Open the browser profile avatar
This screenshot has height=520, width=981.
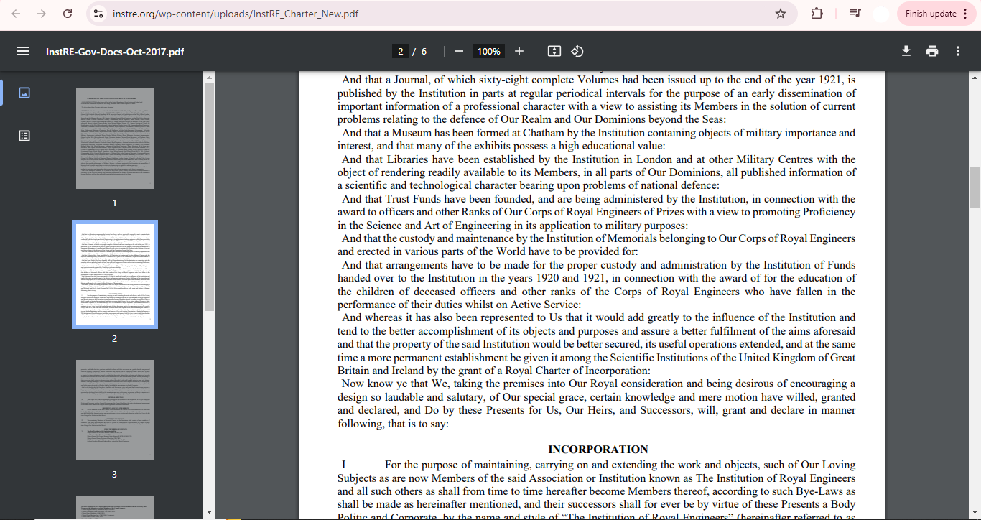click(x=881, y=14)
